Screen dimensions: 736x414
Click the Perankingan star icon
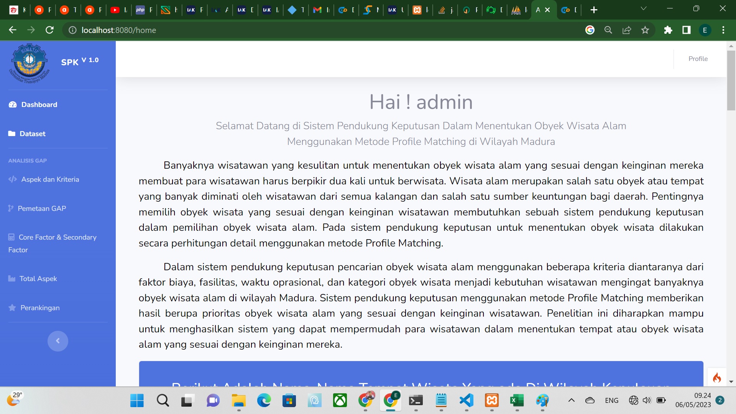pyautogui.click(x=12, y=308)
